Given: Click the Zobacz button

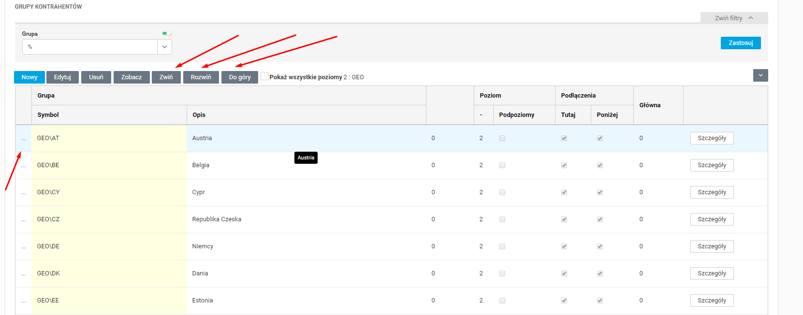Looking at the screenshot, I should (131, 77).
